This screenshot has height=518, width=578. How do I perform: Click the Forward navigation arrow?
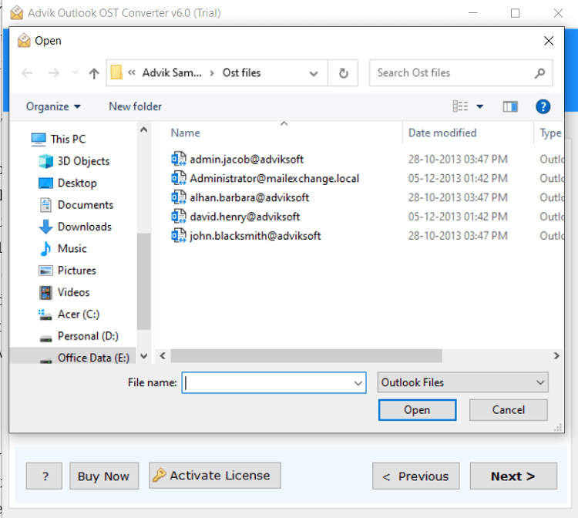coord(54,73)
